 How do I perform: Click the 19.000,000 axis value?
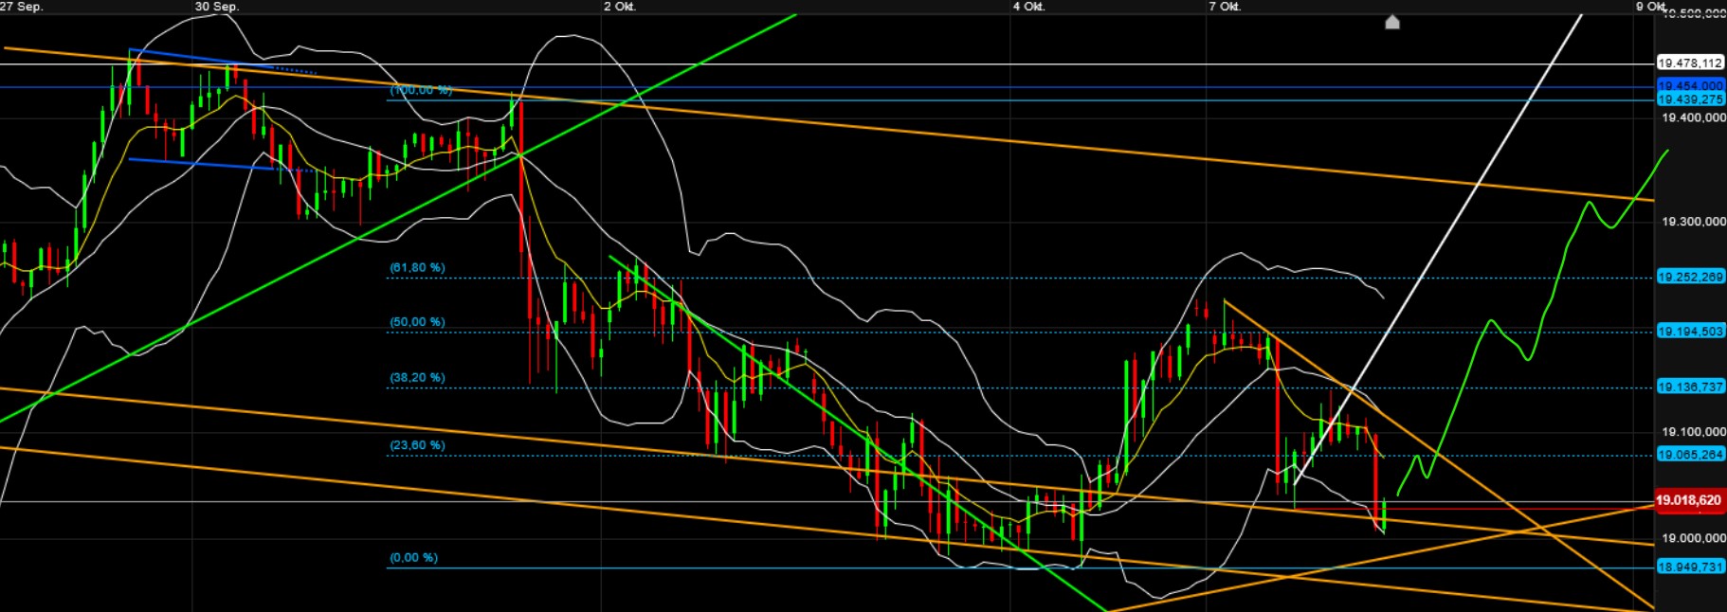1693,538
